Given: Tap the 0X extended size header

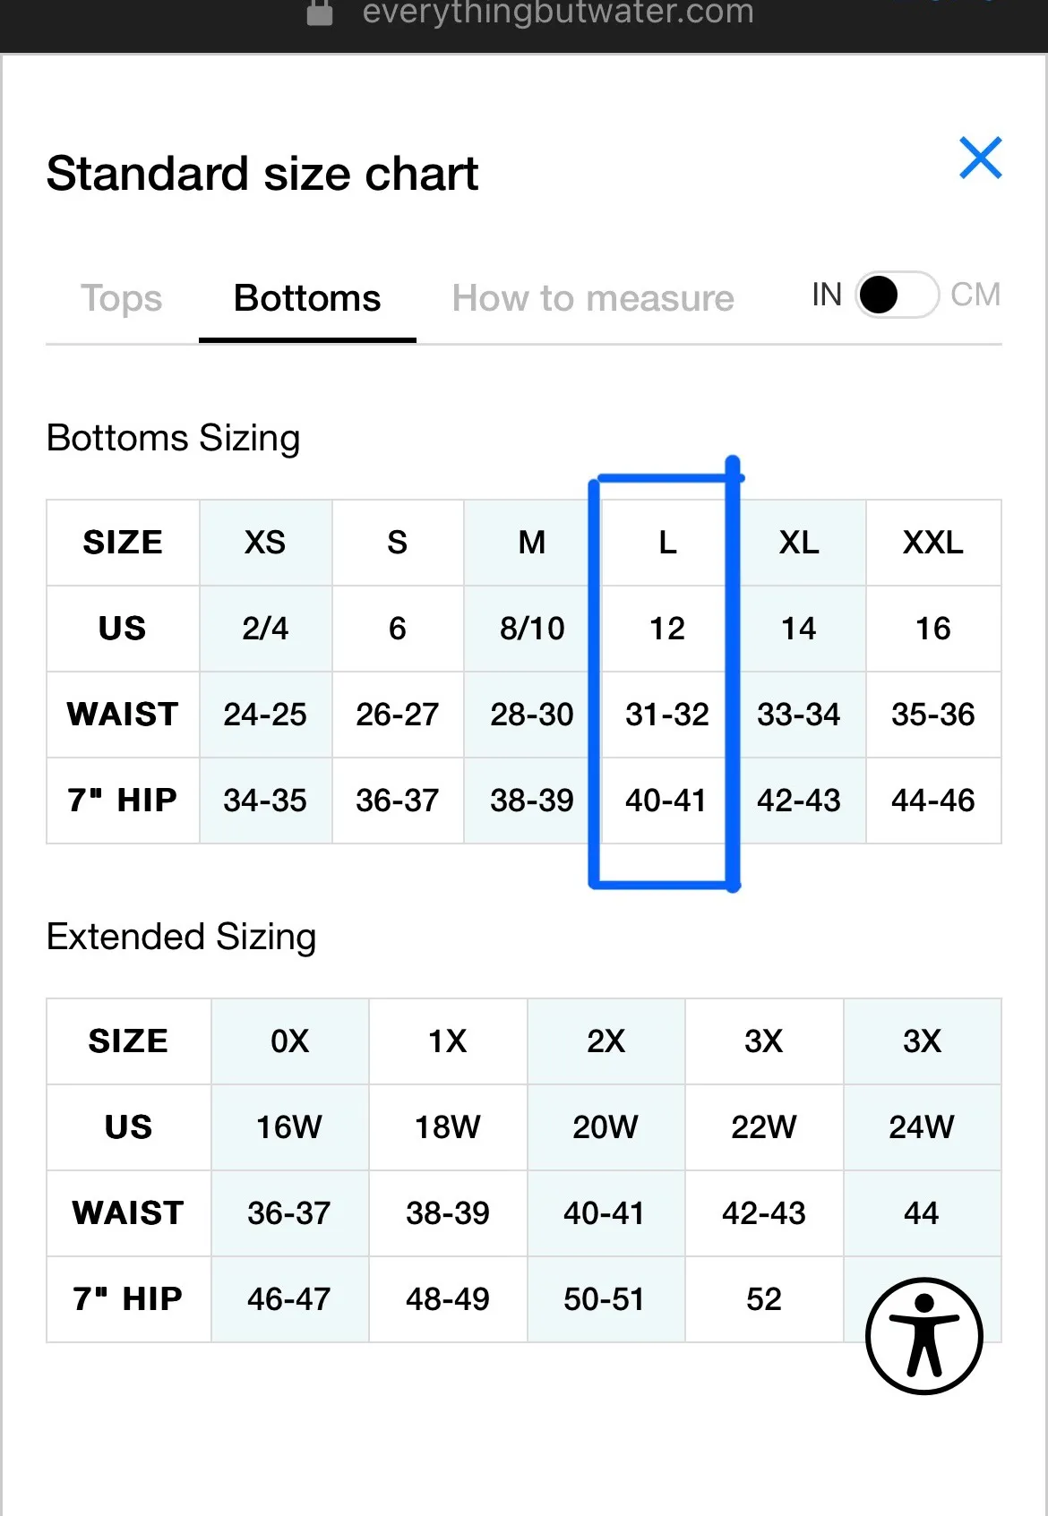Looking at the screenshot, I should point(289,1041).
